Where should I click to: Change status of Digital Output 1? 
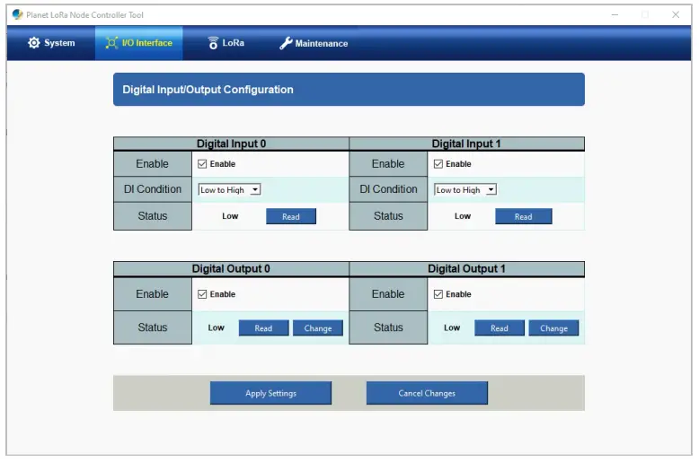click(553, 328)
